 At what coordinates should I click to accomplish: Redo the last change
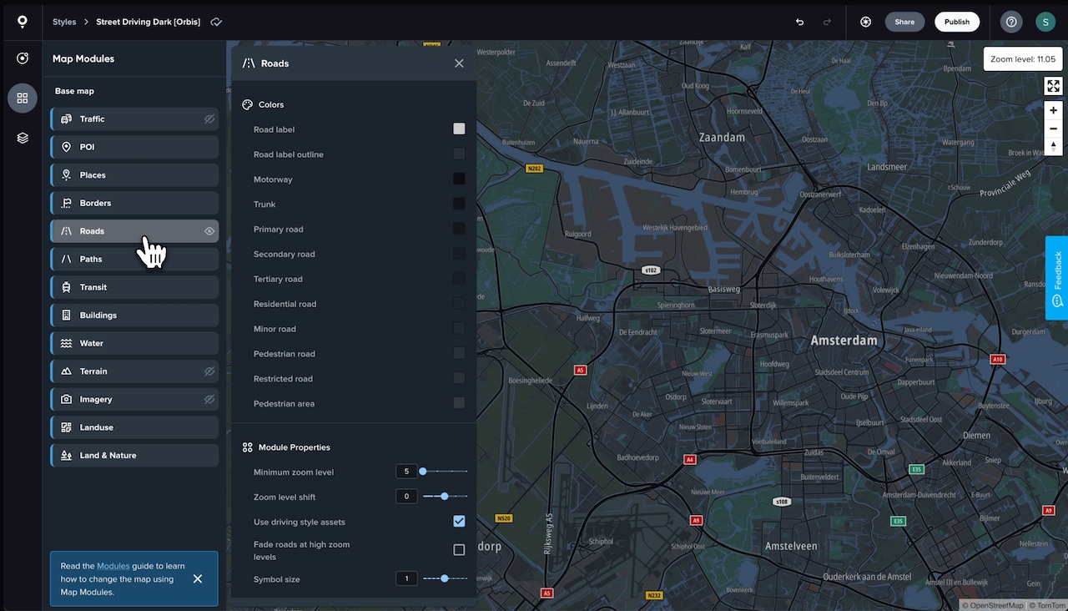pos(827,22)
